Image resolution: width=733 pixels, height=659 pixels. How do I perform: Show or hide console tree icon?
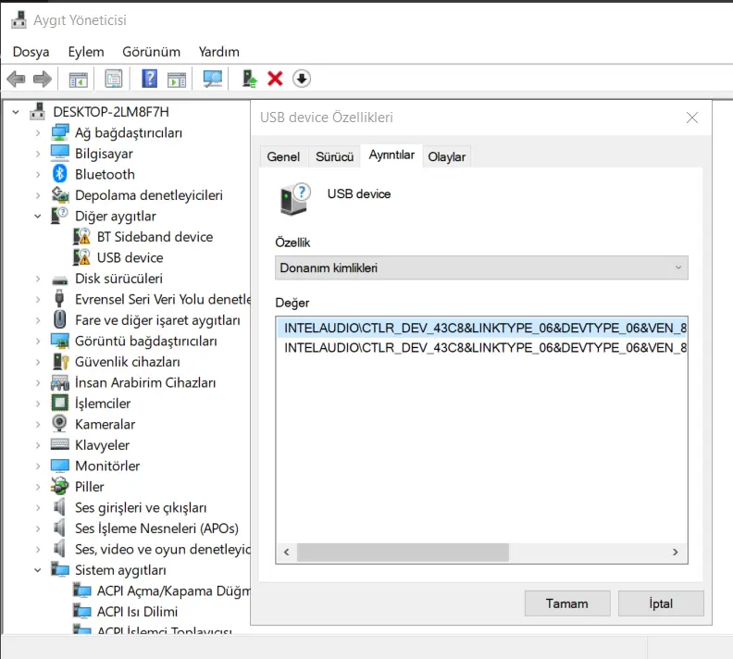(78, 79)
